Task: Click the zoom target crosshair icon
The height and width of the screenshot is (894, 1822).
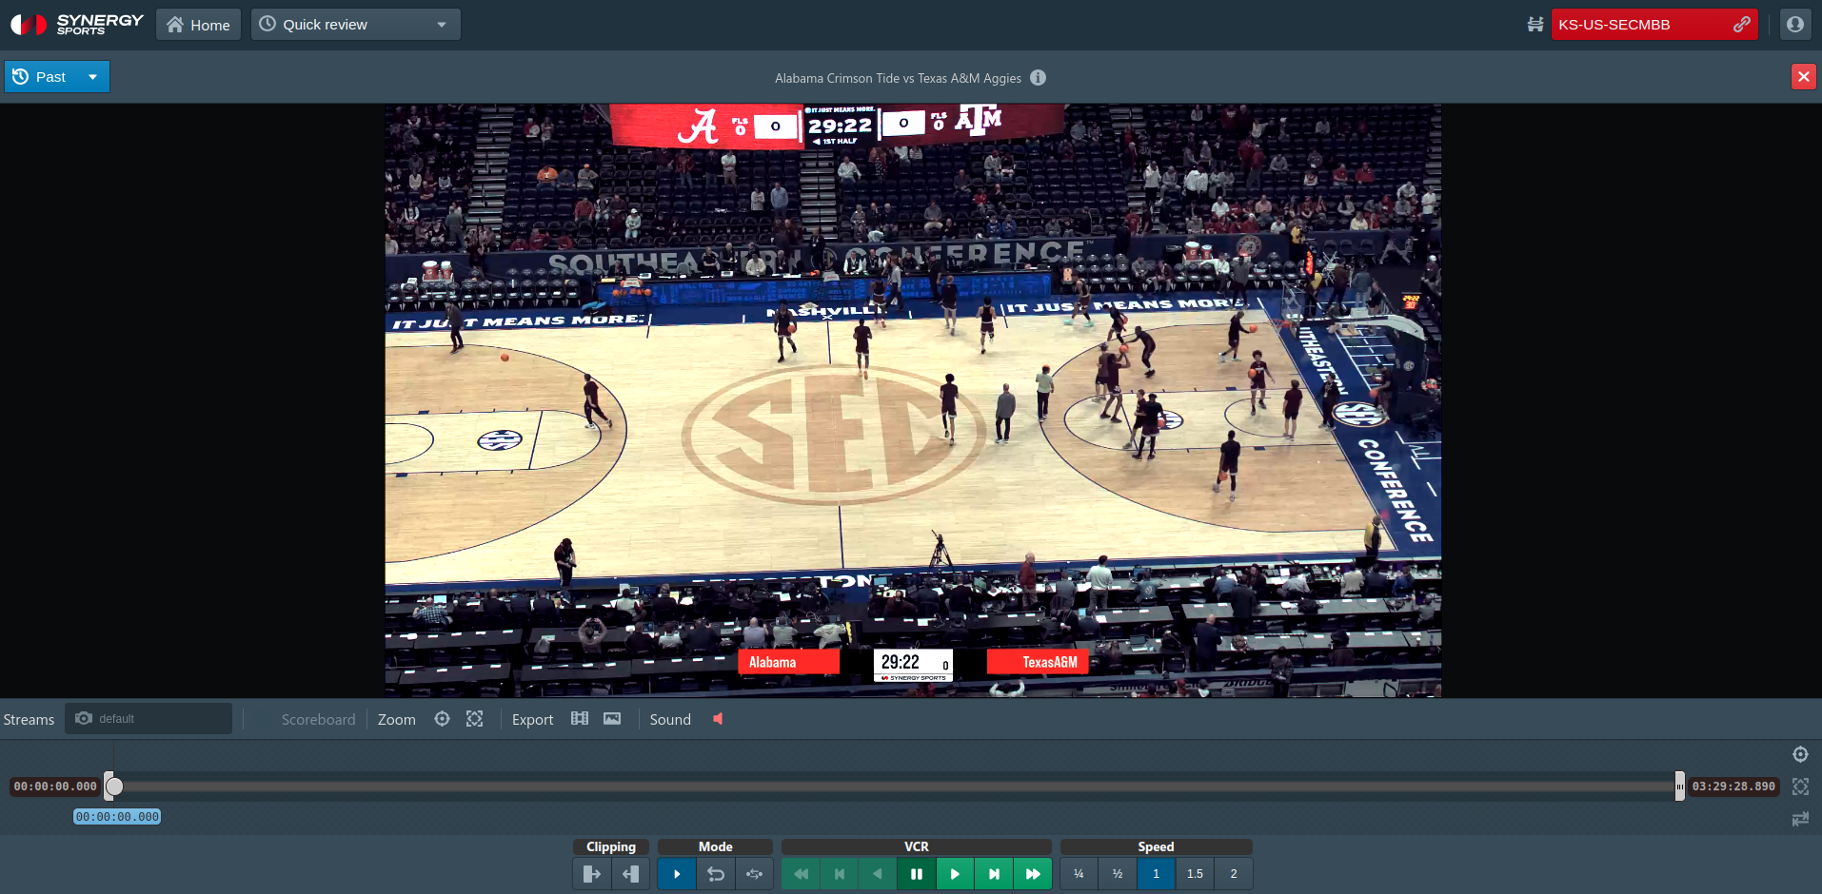Action: point(442,719)
